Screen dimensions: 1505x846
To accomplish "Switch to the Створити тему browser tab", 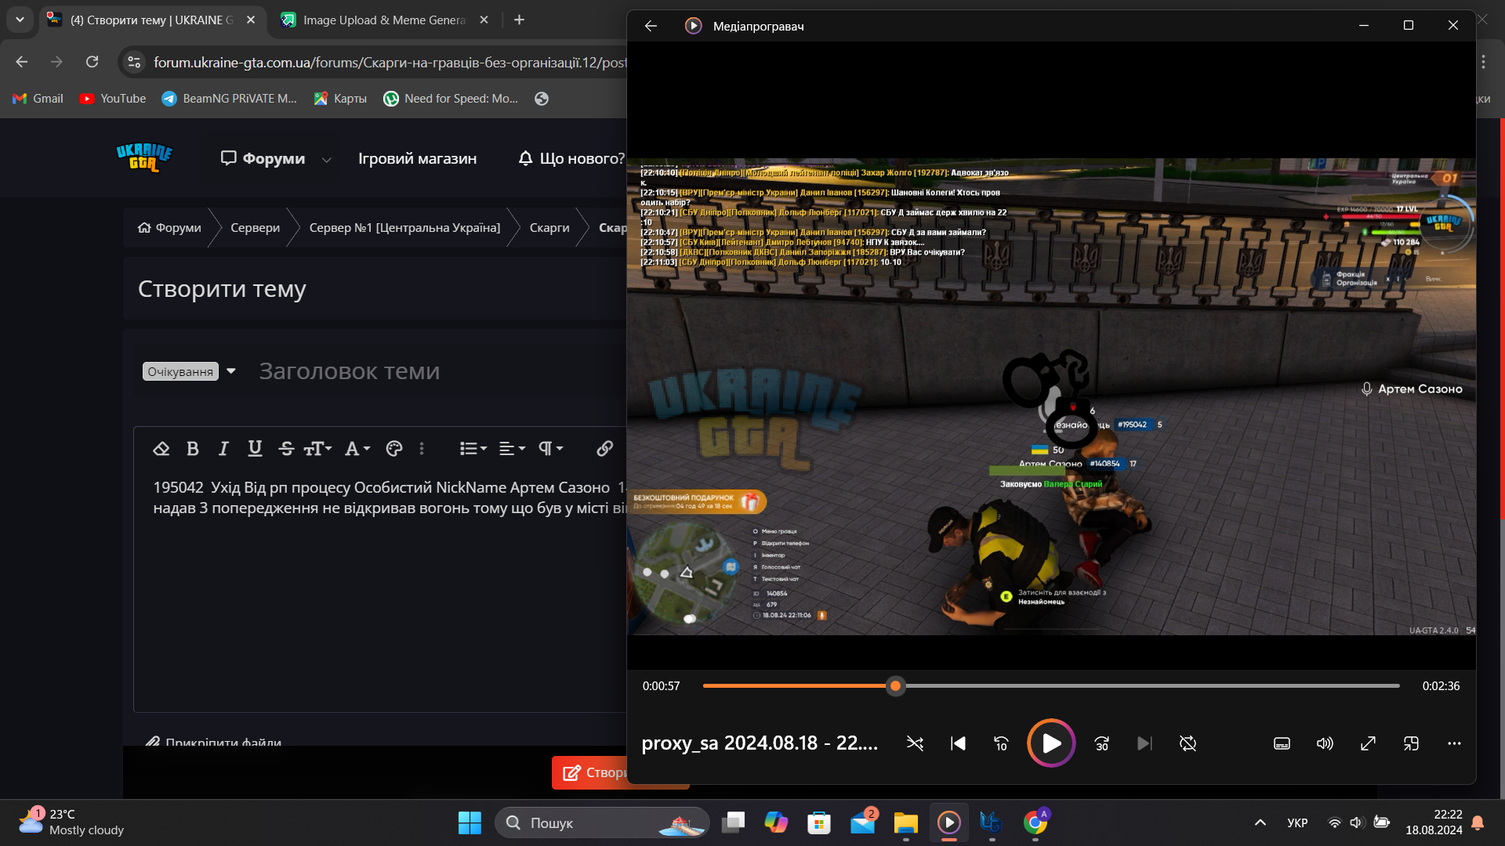I will [151, 20].
